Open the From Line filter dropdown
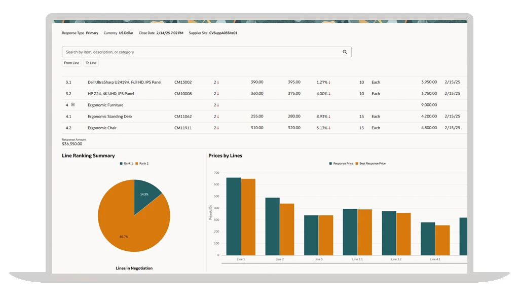 point(71,63)
